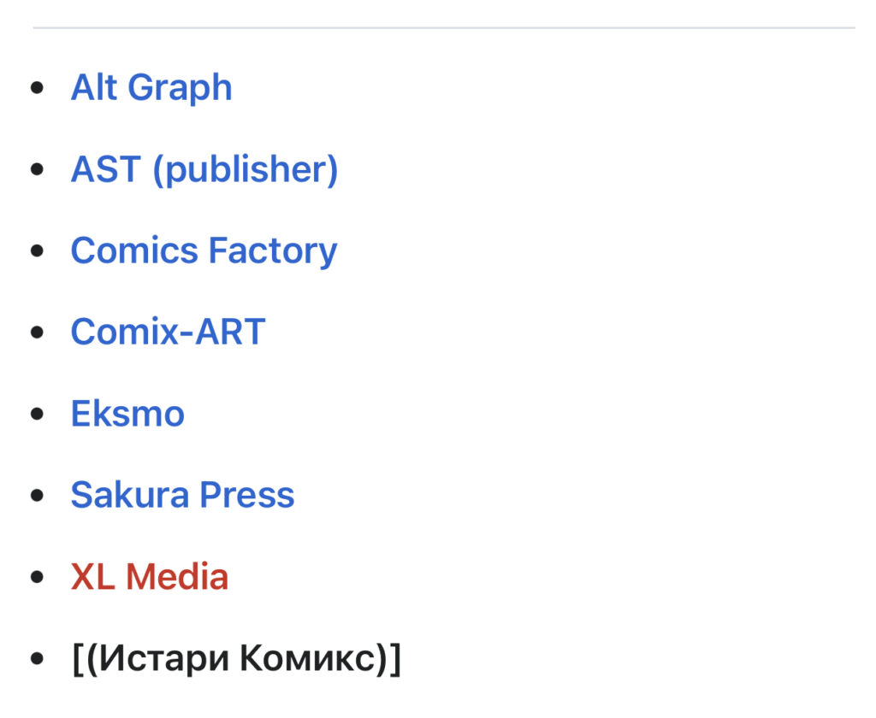876x718 pixels.
Task: Click the bullet beside XL Media
Action: point(37,578)
